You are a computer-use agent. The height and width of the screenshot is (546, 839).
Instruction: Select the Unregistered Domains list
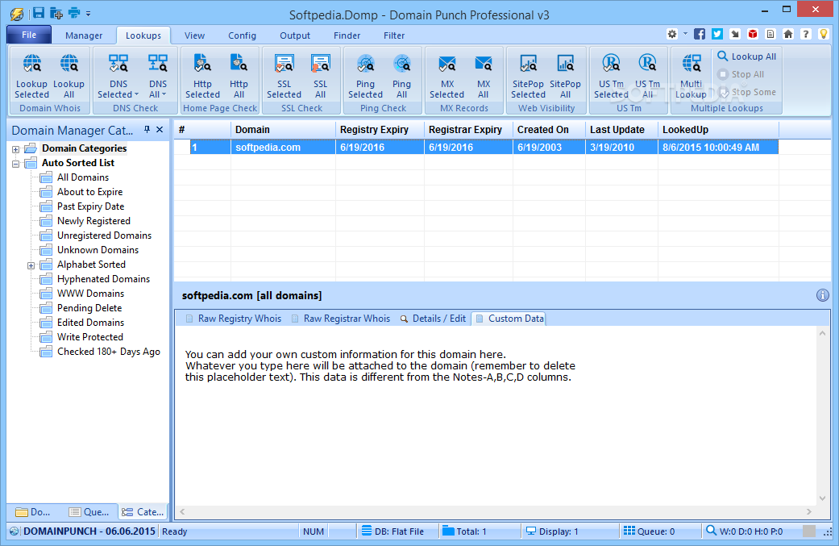(104, 235)
